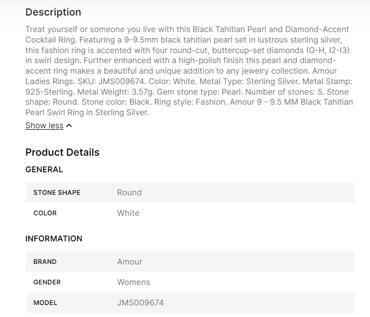Click the STONE SHAPE label

pos(57,193)
